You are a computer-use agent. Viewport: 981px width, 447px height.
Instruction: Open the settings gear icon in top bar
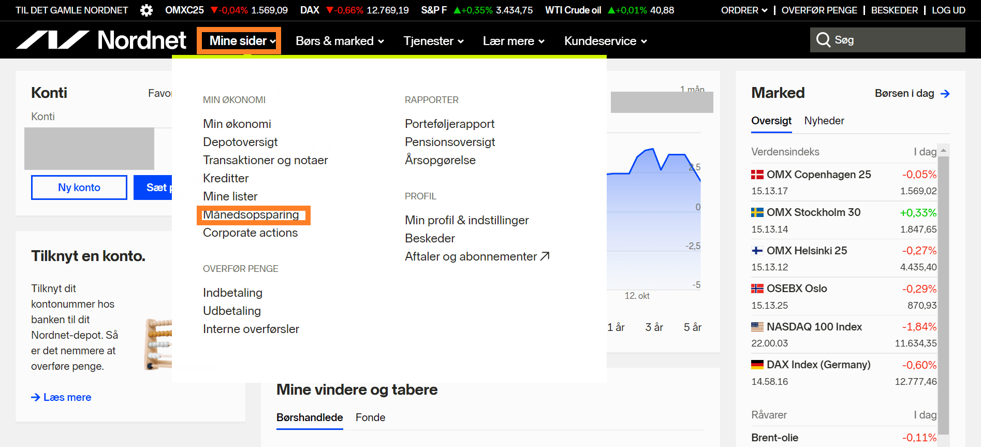[147, 10]
